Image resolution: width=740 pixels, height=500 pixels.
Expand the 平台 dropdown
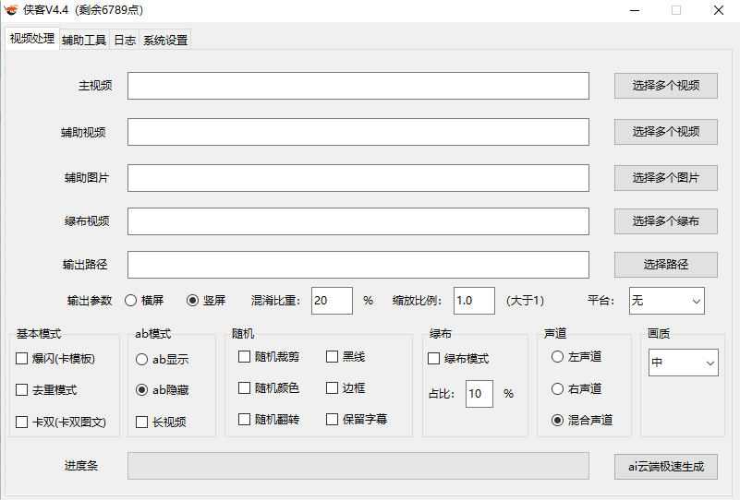(x=666, y=301)
